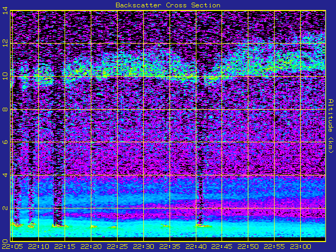This screenshot has width=336, height=252.
Task: Click the 22:50 time label
Action: tap(248, 247)
